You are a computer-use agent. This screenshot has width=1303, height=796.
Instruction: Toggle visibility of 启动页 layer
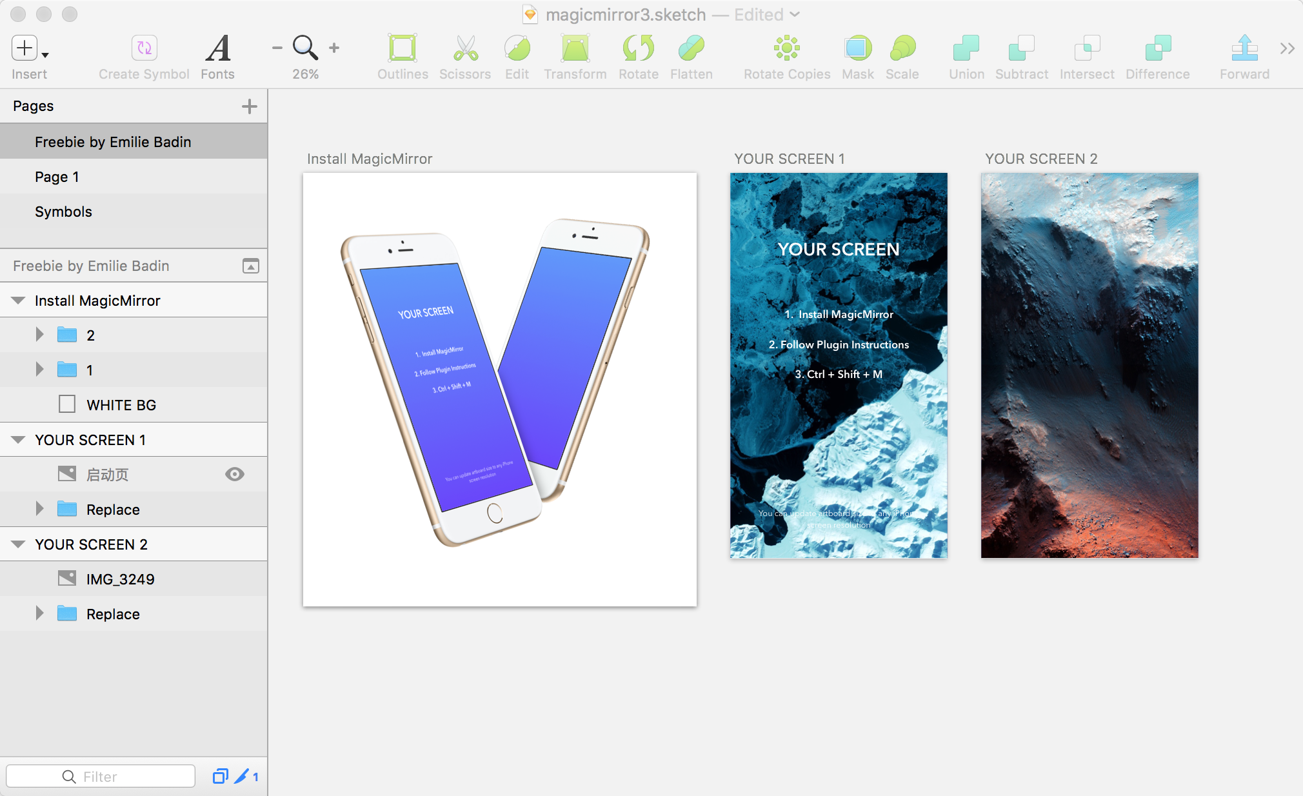(235, 475)
